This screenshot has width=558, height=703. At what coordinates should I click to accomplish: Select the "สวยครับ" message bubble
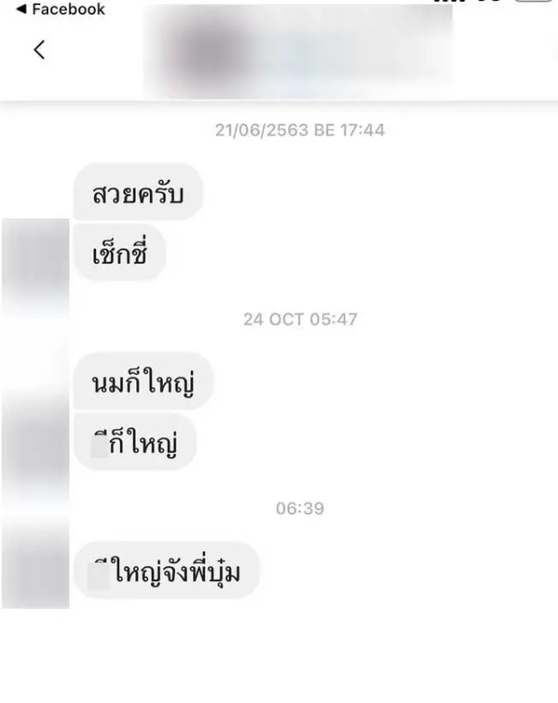point(138,193)
